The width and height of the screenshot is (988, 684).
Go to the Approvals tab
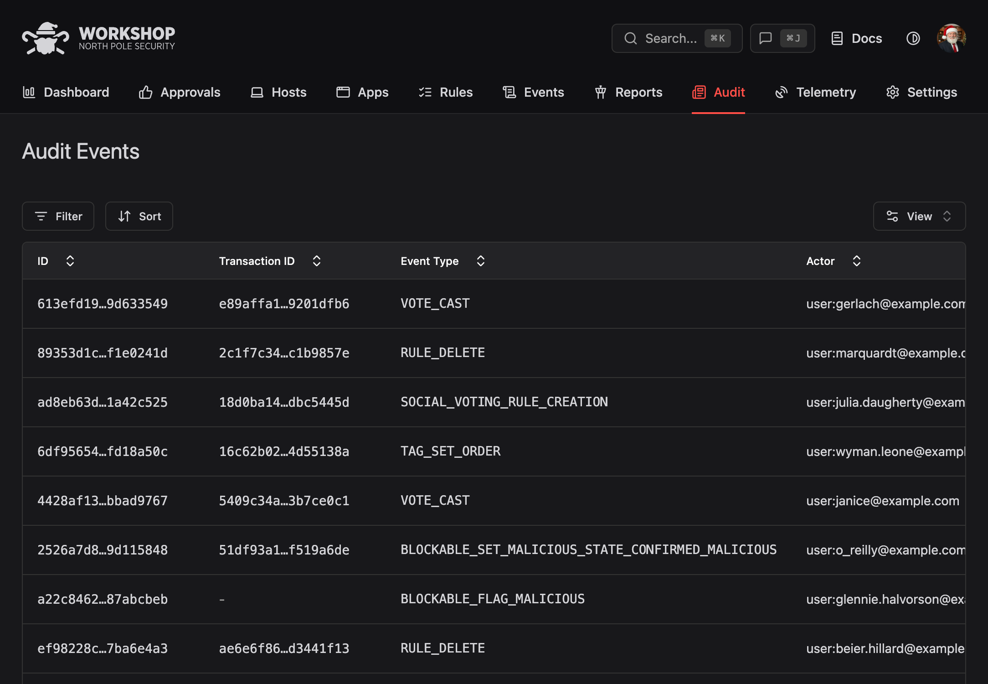180,92
